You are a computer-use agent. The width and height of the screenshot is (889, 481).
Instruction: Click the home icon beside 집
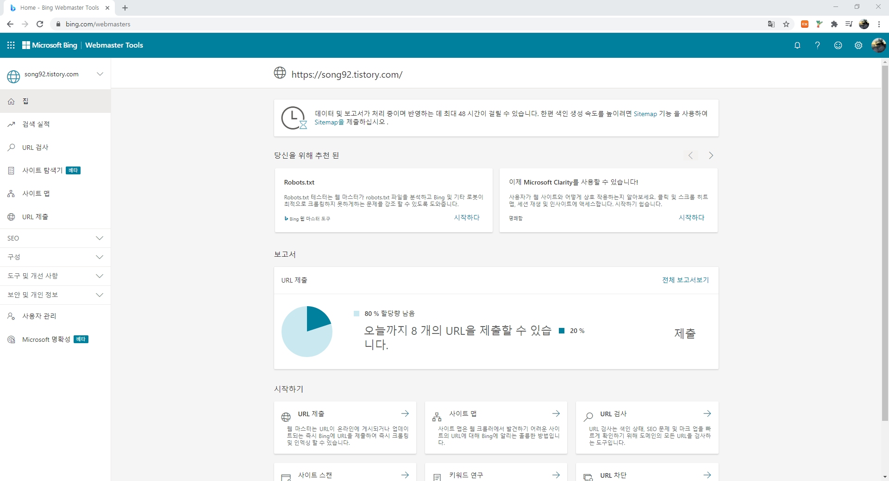click(x=11, y=101)
